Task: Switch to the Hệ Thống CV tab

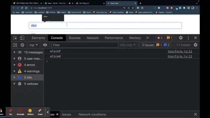Action: (x=90, y=3)
